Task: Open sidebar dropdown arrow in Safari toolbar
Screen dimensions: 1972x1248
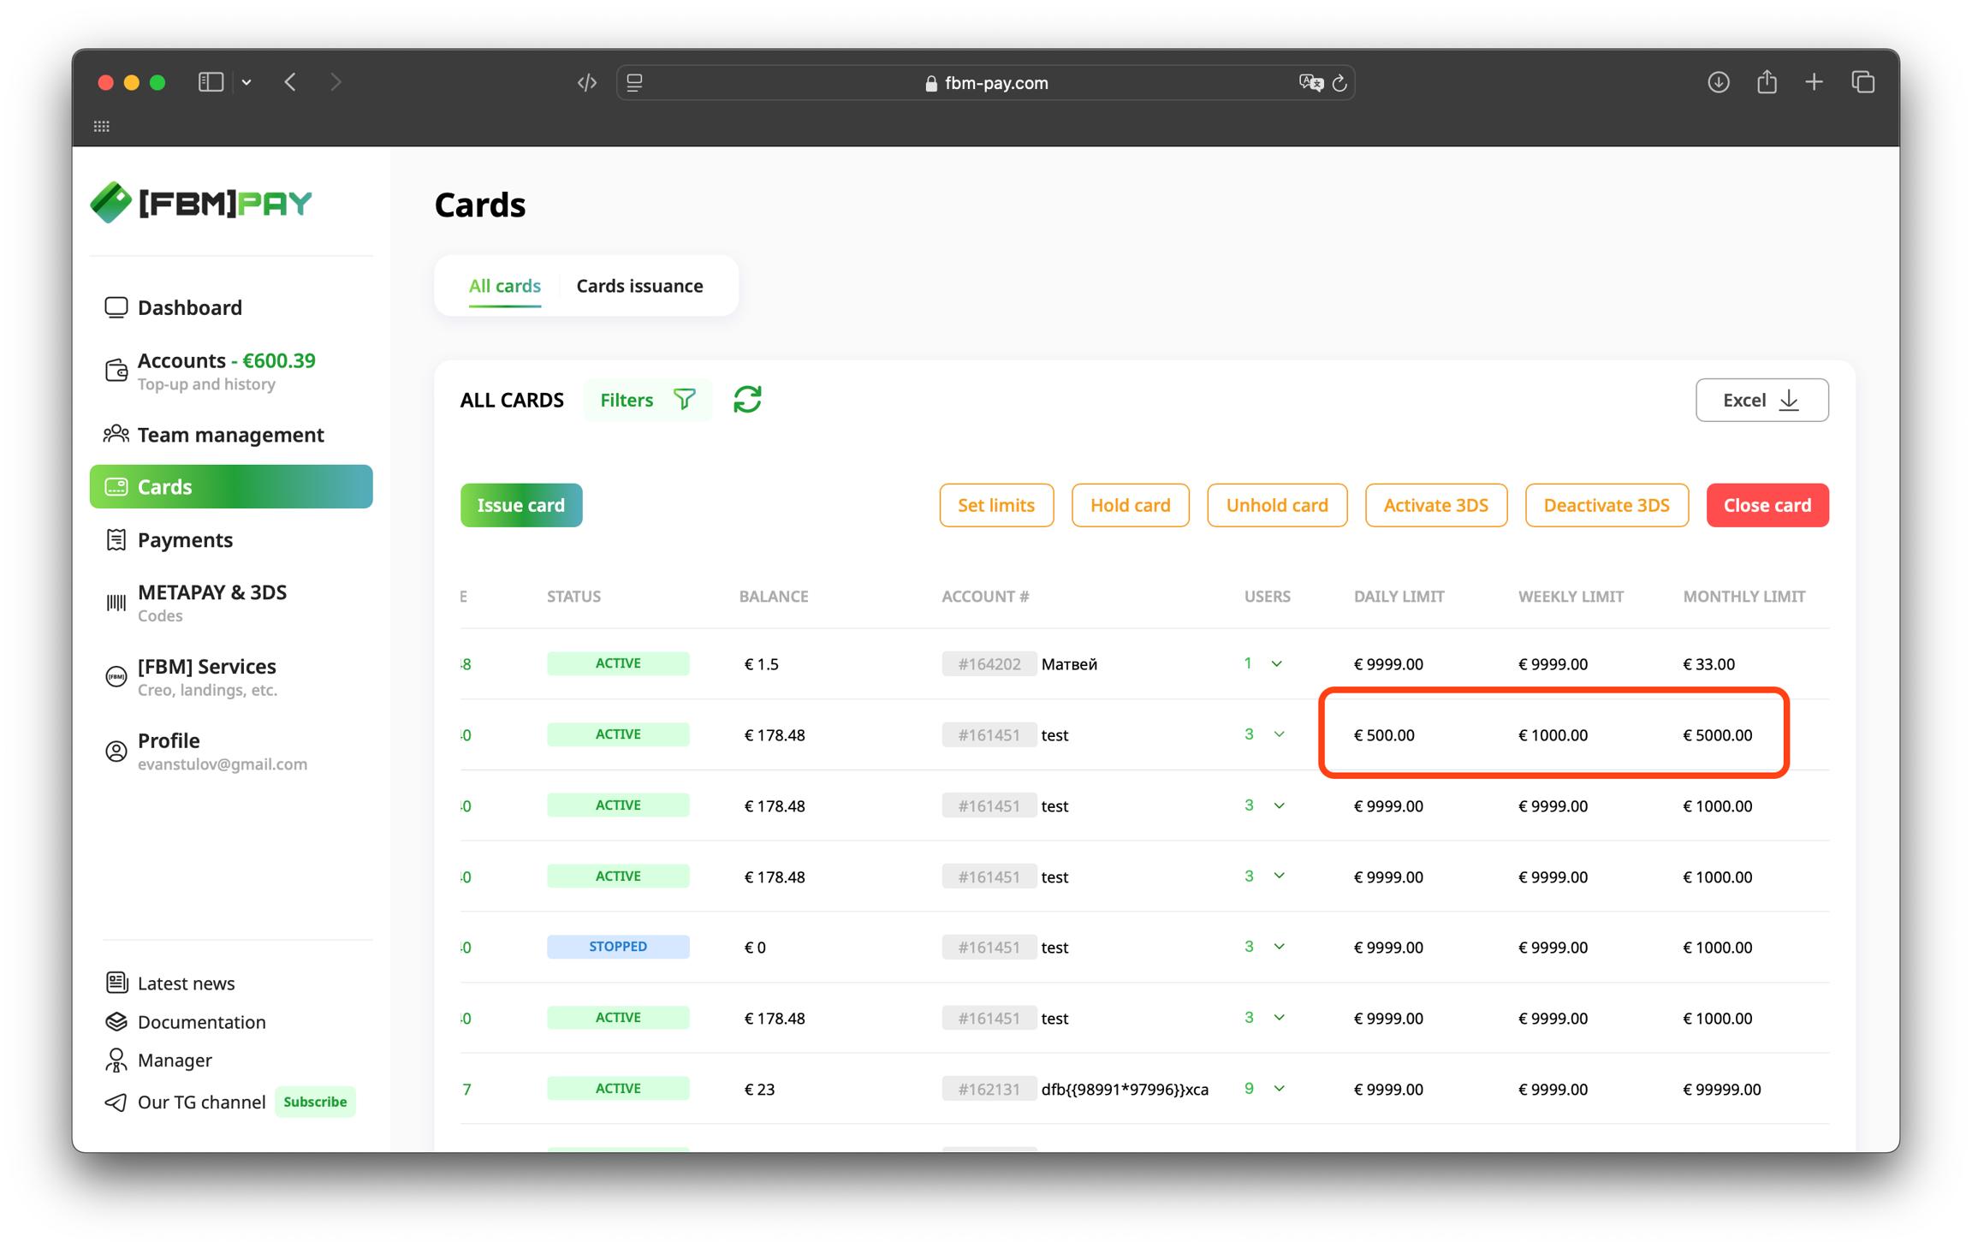Action: pyautogui.click(x=246, y=82)
